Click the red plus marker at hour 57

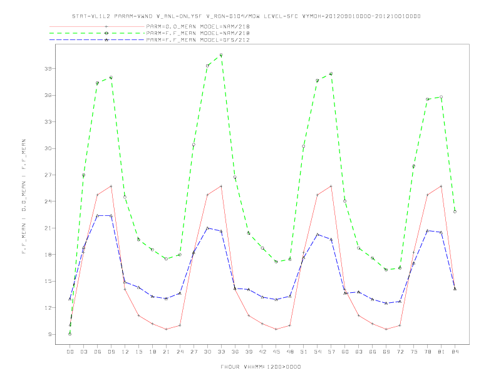pos(331,186)
